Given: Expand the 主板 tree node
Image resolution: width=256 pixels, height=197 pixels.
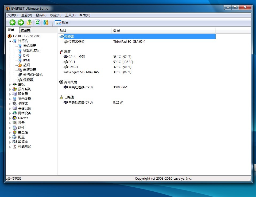Looking at the screenshot, I should click(x=10, y=85).
